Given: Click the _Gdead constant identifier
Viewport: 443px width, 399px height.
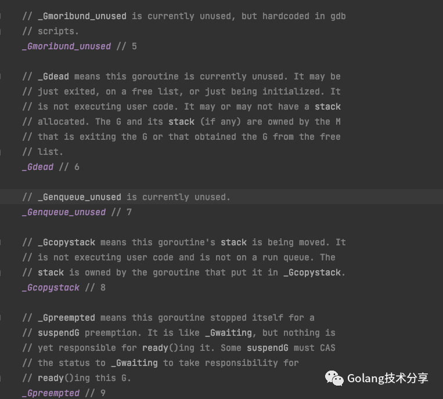Looking at the screenshot, I should pos(38,167).
